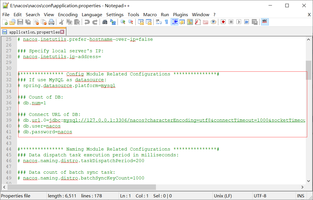Toggle Show All Characters pilcrow icon

tap(166, 22)
